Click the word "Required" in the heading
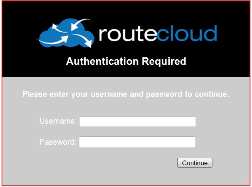 click(x=164, y=61)
